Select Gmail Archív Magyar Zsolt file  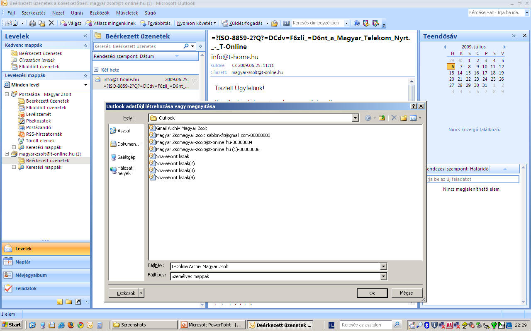pyautogui.click(x=178, y=128)
